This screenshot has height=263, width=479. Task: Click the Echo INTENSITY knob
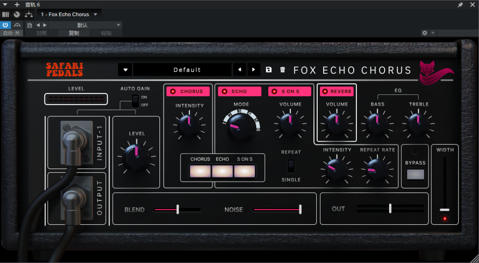coord(337,170)
